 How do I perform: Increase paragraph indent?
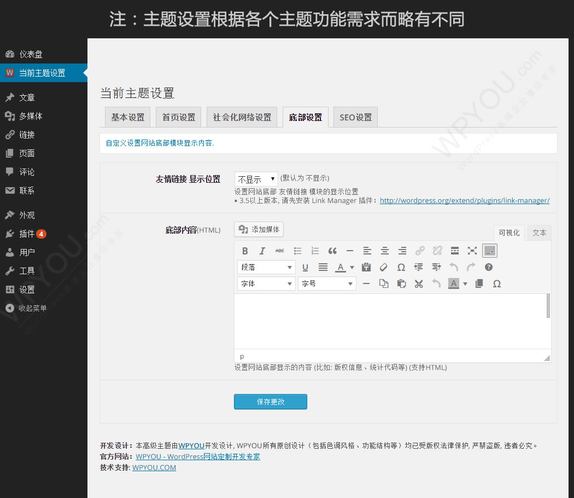(x=436, y=267)
